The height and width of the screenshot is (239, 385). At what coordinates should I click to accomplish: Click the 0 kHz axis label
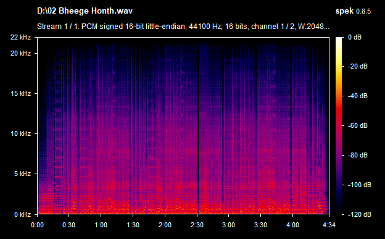(22, 214)
